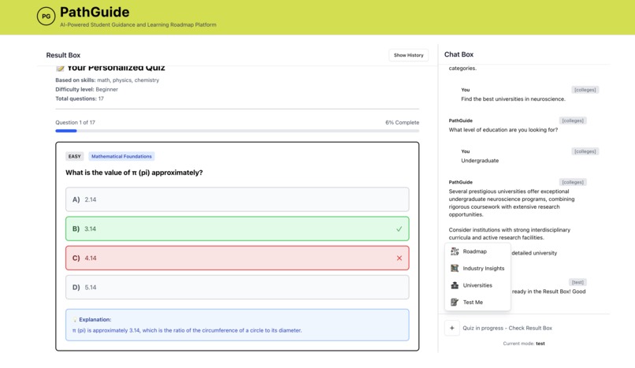
Task: Click the Industry Insights menu icon
Action: point(455,268)
